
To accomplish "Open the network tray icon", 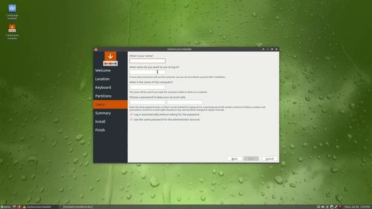I will point(327,207).
